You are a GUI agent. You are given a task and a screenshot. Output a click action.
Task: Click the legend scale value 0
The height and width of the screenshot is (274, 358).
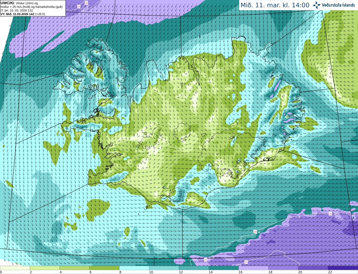click(x=1, y=272)
